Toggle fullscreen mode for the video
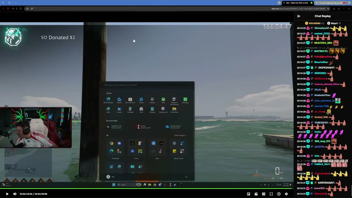 pyautogui.click(x=271, y=194)
